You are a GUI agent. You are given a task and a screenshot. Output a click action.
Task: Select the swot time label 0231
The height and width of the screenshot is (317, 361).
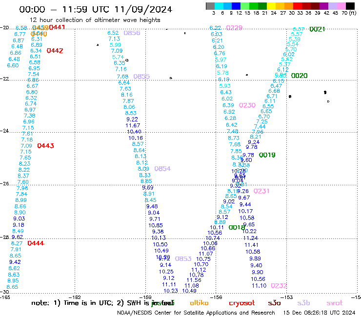261,191
